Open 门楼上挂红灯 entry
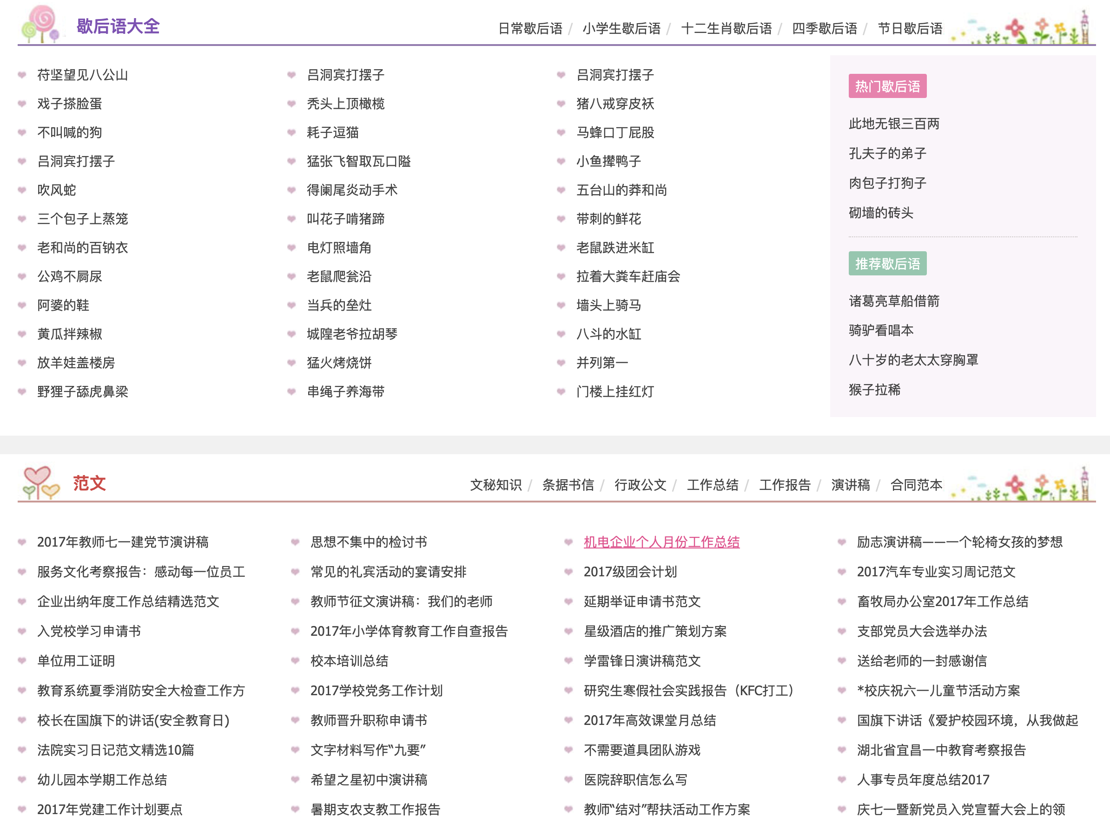This screenshot has height=835, width=1110. pos(615,391)
